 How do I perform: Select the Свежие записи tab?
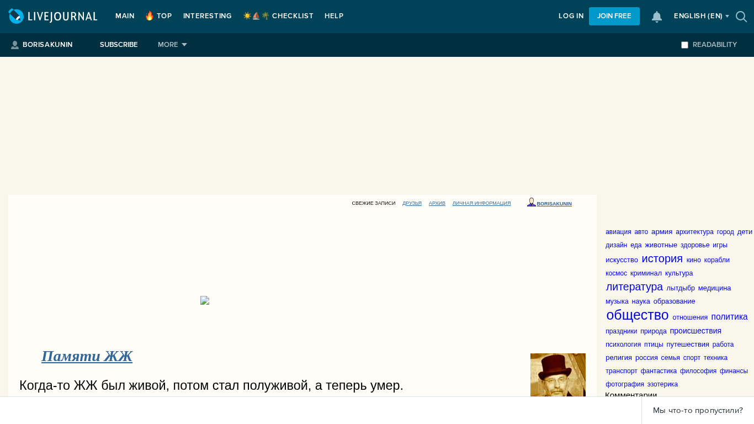tap(374, 203)
